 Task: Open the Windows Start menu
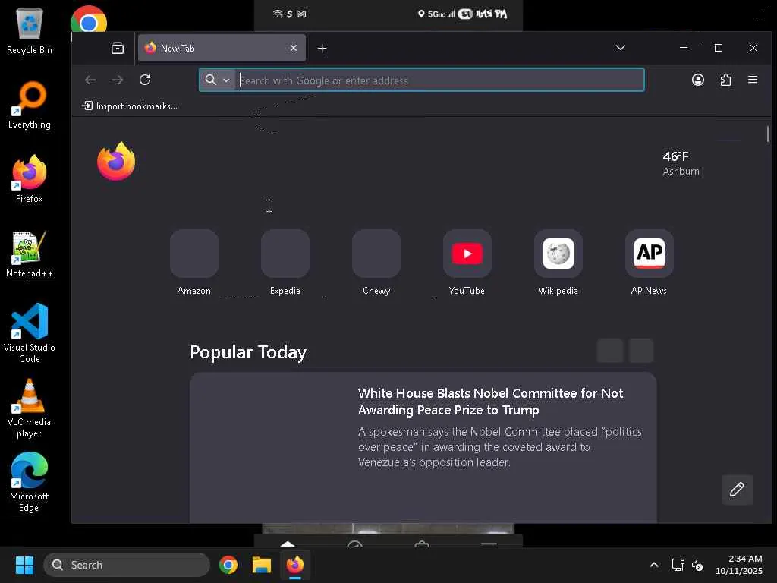point(24,565)
